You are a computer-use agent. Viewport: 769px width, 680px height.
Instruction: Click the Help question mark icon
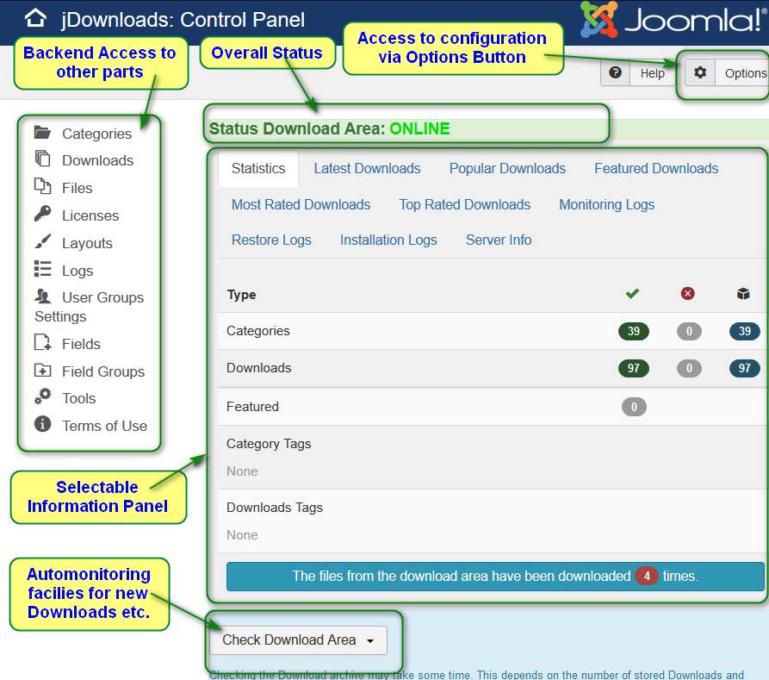click(615, 72)
